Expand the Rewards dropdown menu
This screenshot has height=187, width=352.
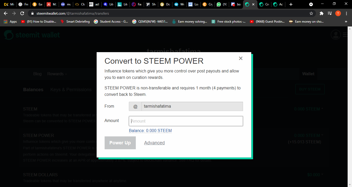point(57,74)
